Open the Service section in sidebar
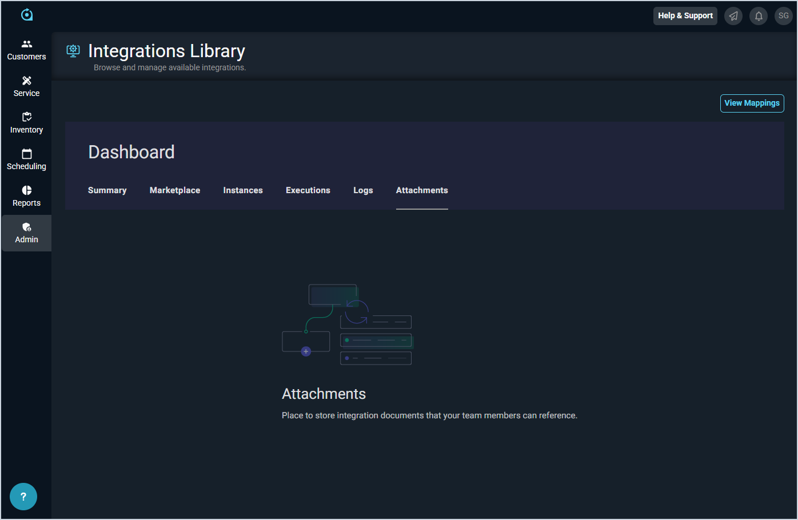Viewport: 798px width, 520px height. (x=26, y=87)
